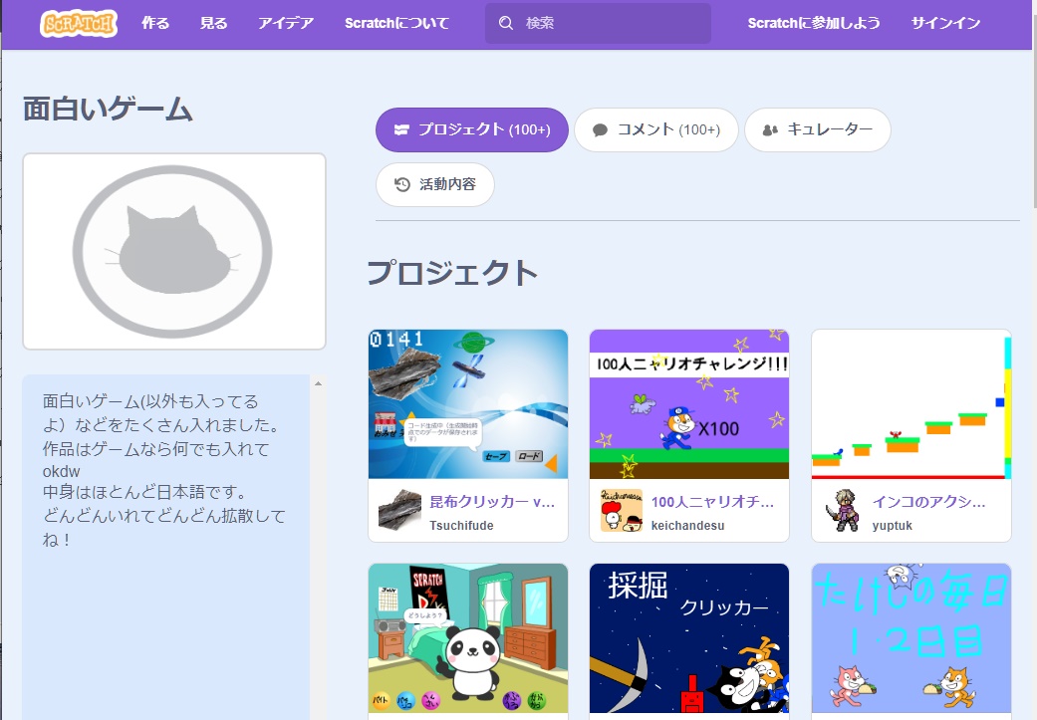Click the up arrow of the description scrollbar

[x=319, y=383]
